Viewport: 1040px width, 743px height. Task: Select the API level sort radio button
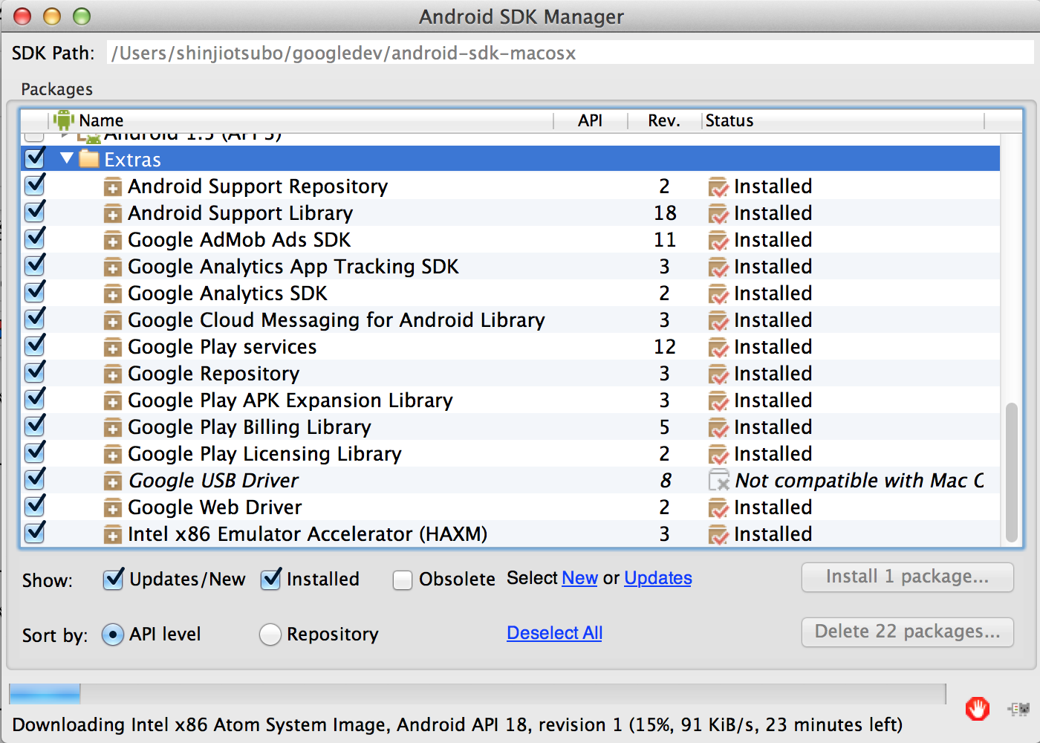pos(113,635)
